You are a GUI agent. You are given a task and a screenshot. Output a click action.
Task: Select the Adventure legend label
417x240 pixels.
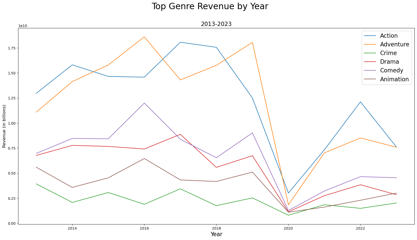(395, 44)
